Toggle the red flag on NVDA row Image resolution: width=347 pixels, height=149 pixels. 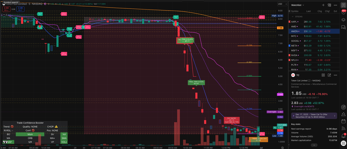tap(290, 55)
